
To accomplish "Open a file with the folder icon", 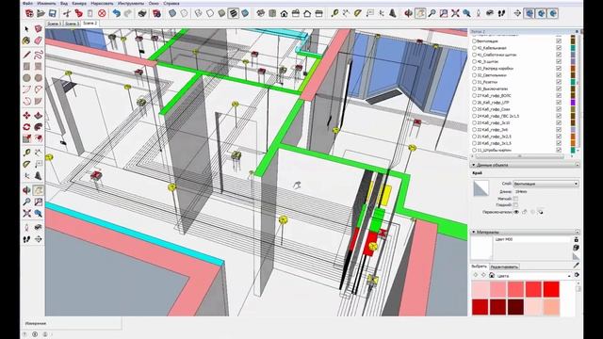I will point(41,13).
